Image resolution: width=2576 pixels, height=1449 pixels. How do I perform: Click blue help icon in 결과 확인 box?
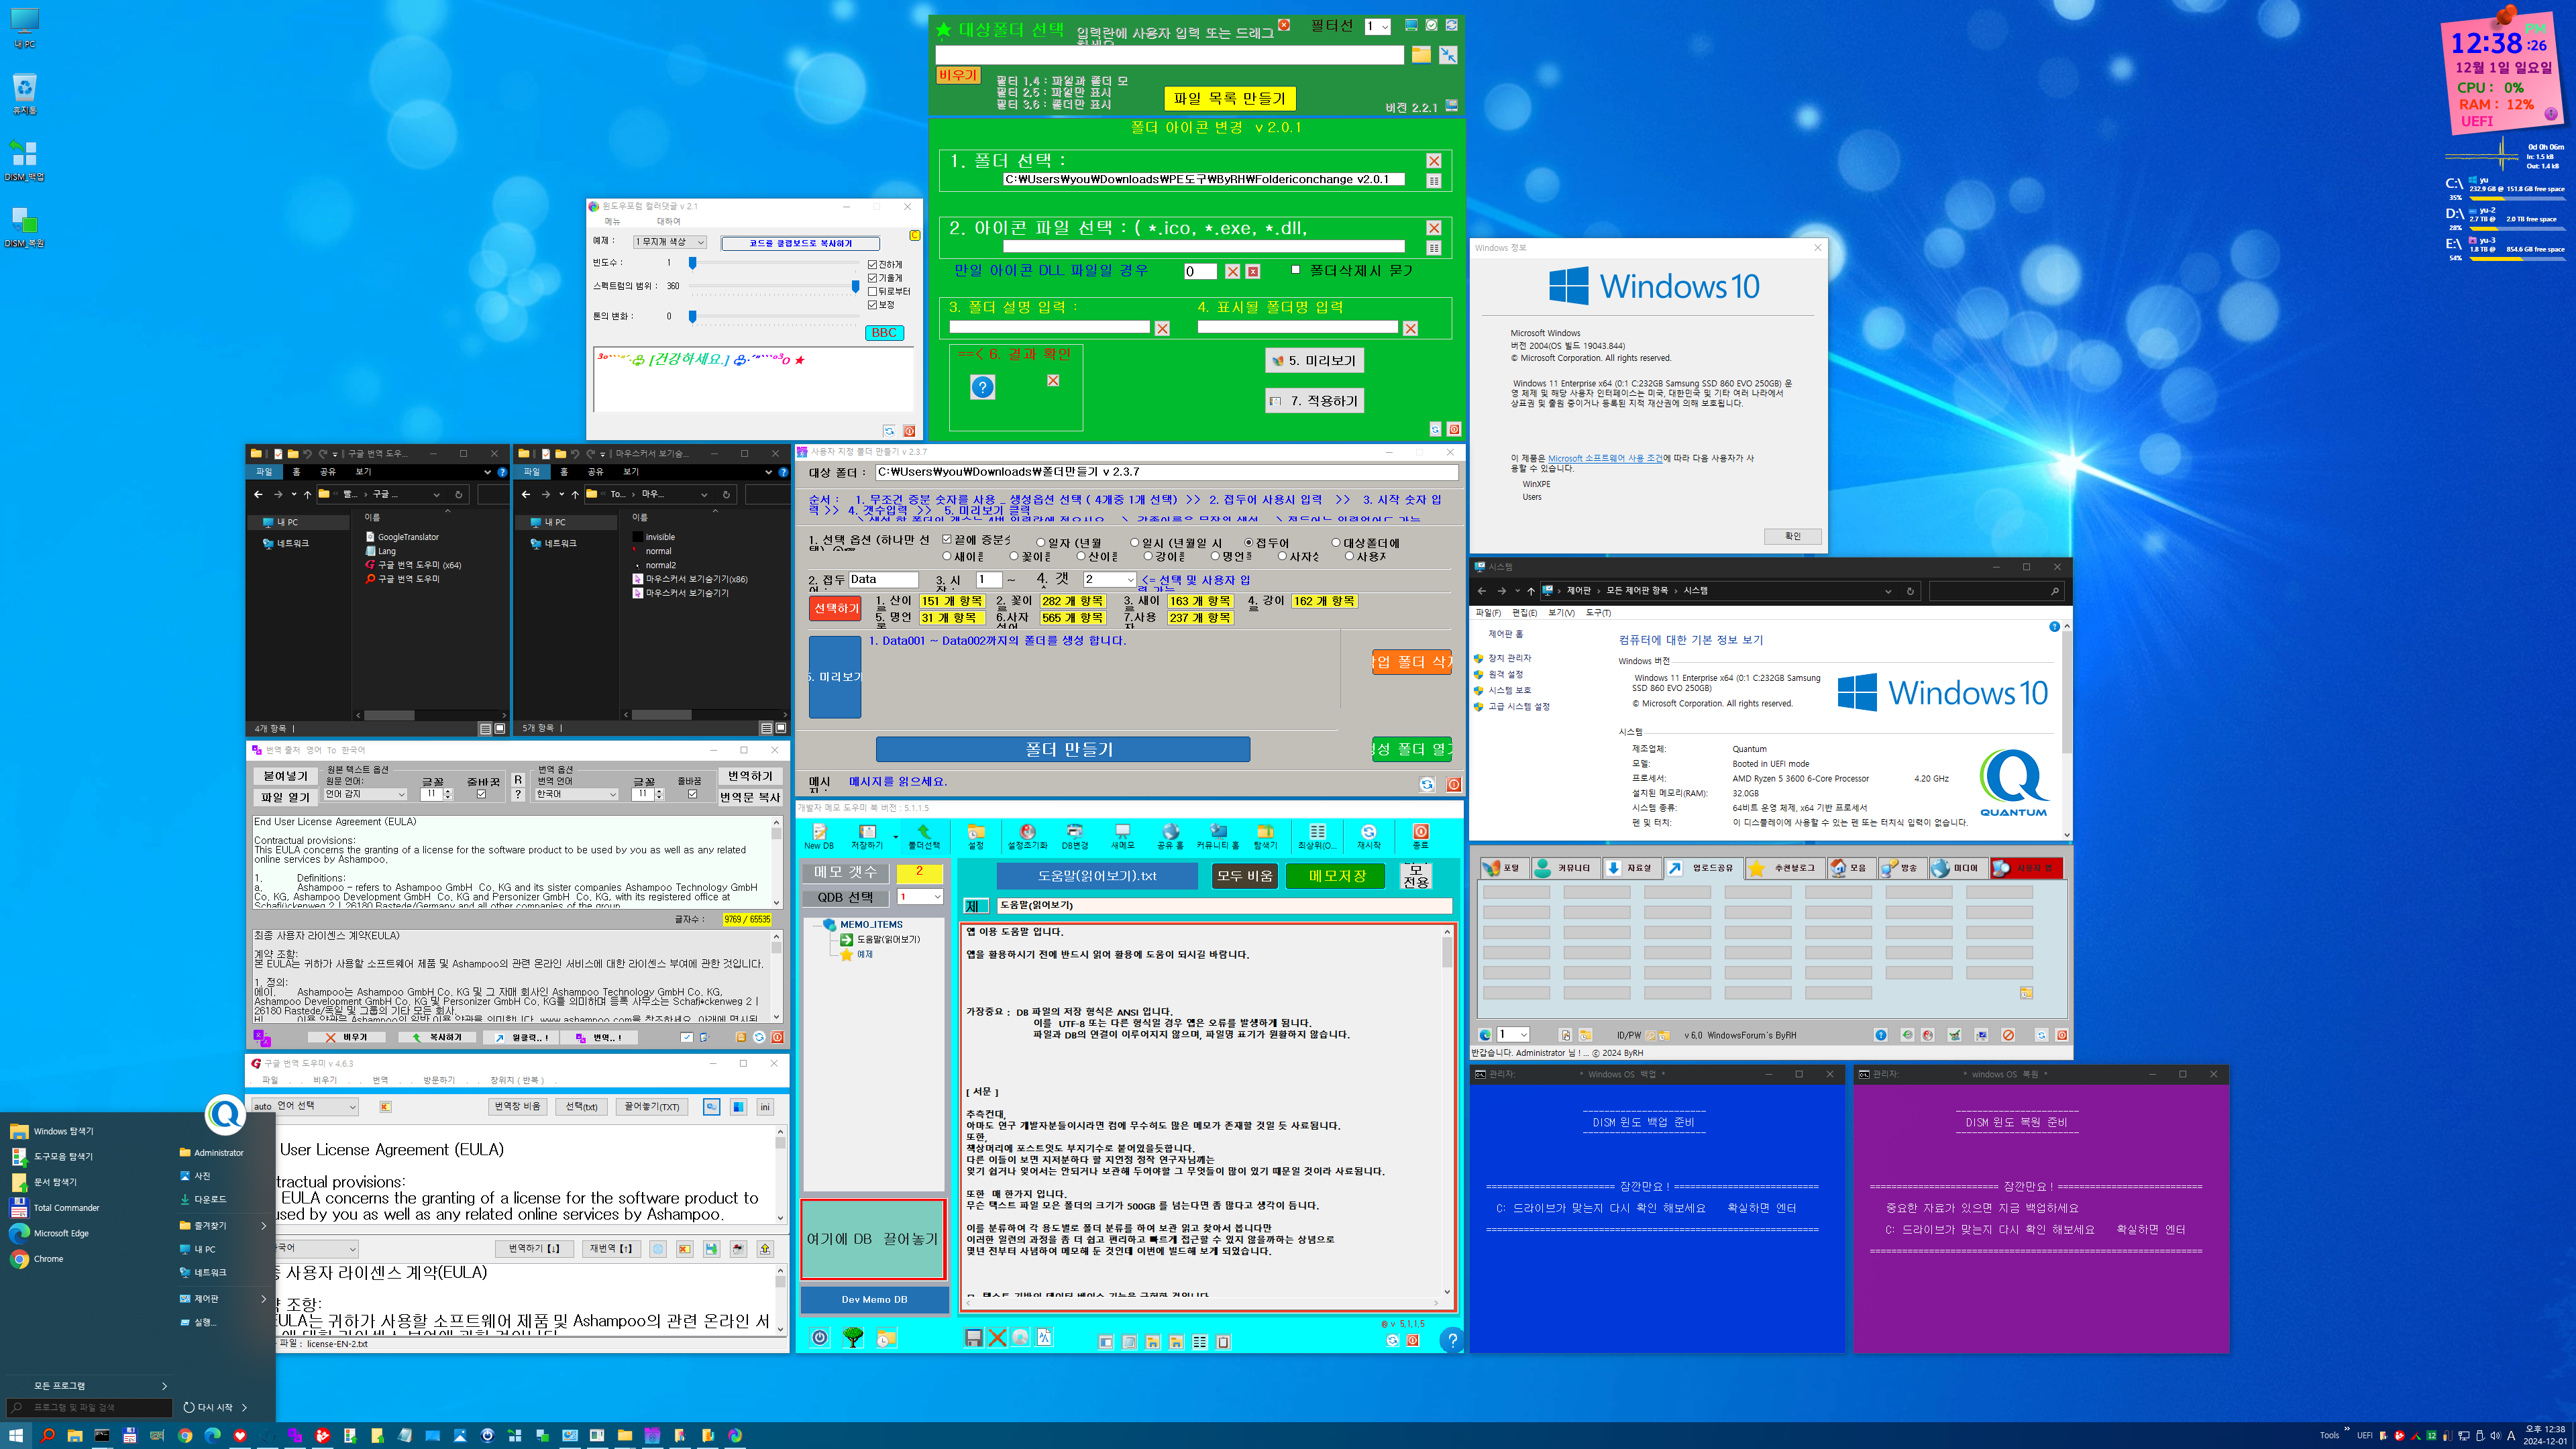pos(982,387)
